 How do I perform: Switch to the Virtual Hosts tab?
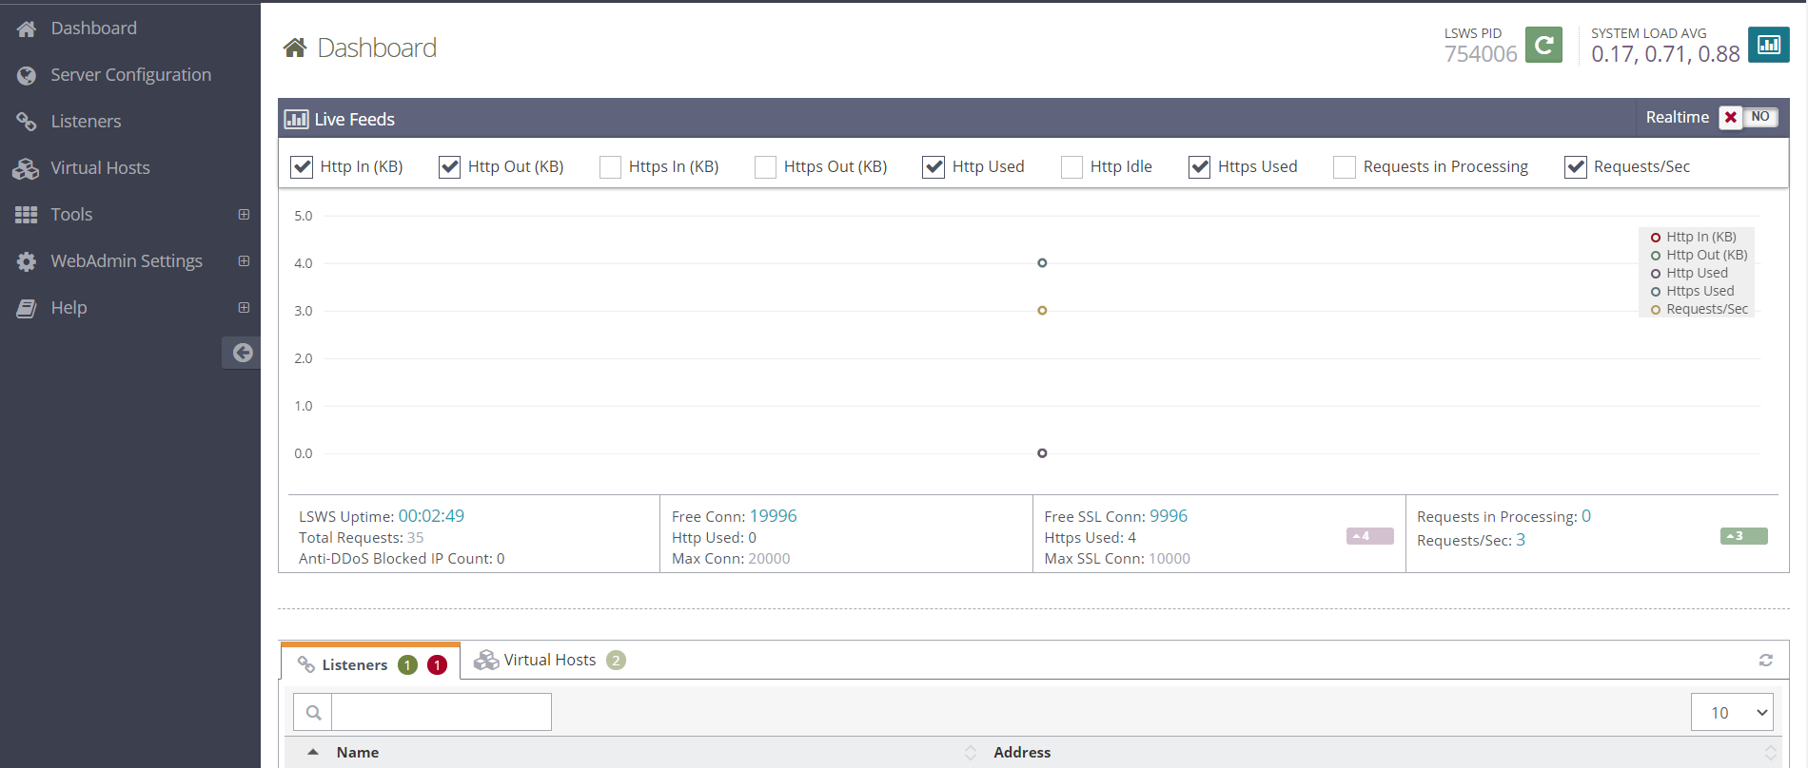(x=550, y=660)
